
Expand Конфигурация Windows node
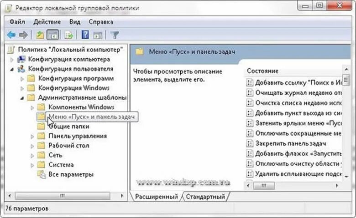point(22,88)
